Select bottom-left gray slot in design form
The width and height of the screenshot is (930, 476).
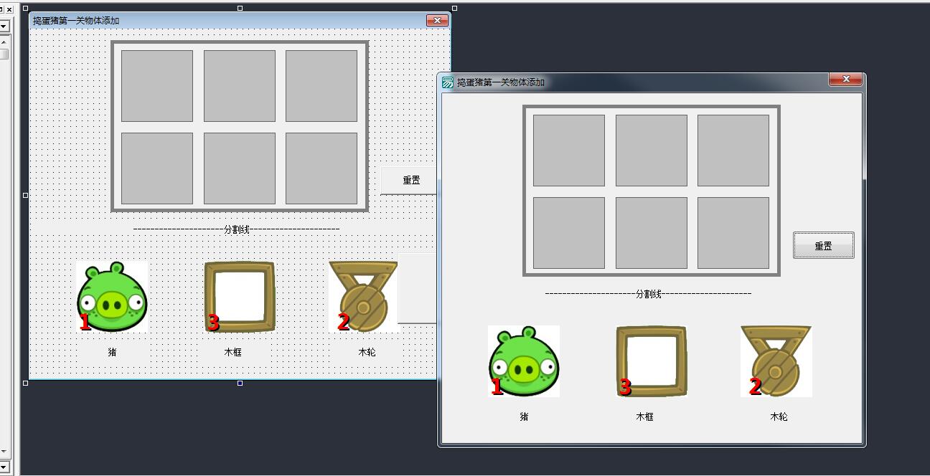157,168
